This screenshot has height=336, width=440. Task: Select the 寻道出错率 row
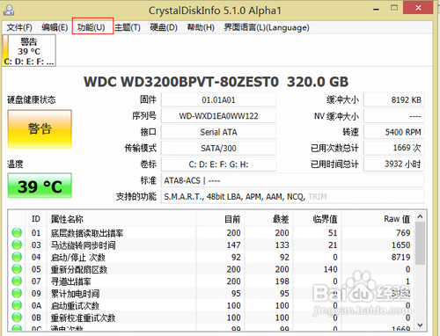click(x=211, y=281)
